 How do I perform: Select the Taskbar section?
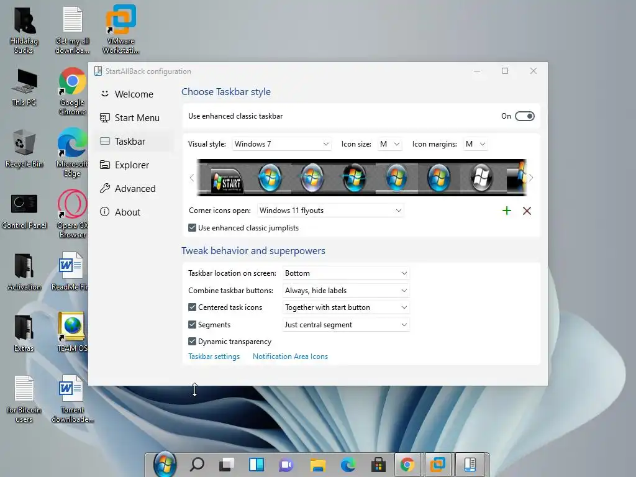point(134,141)
